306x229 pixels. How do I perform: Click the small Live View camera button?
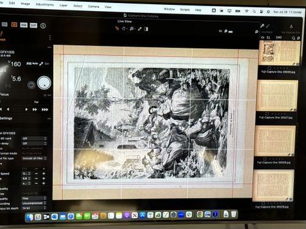click(31, 85)
